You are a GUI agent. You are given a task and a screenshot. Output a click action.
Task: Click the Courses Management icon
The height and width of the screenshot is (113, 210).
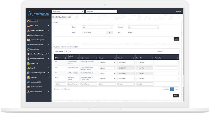click(x=28, y=40)
